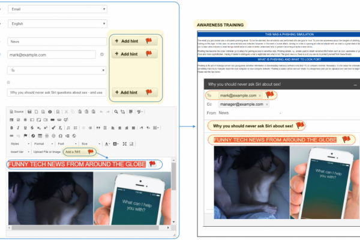The width and height of the screenshot is (360, 240).
Task: Click the maximize editor icon
Action: [x=125, y=144]
